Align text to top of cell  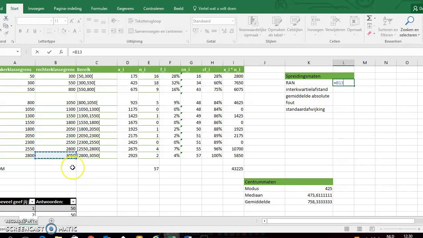(x=89, y=21)
